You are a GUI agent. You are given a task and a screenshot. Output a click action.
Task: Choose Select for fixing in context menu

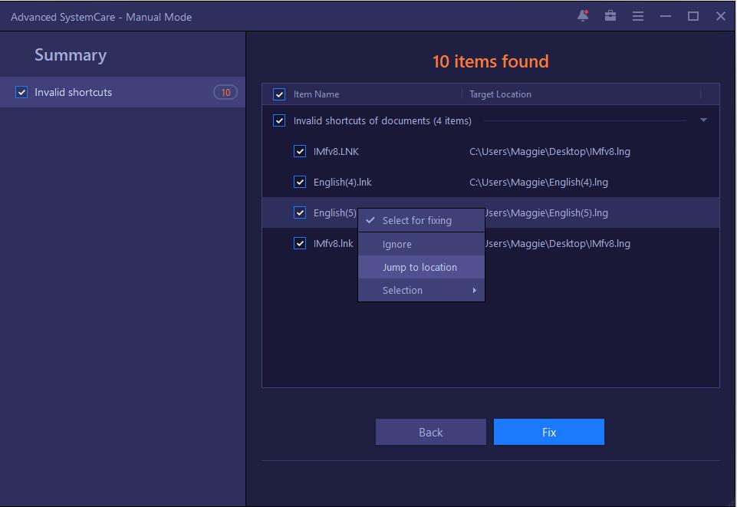tap(421, 220)
